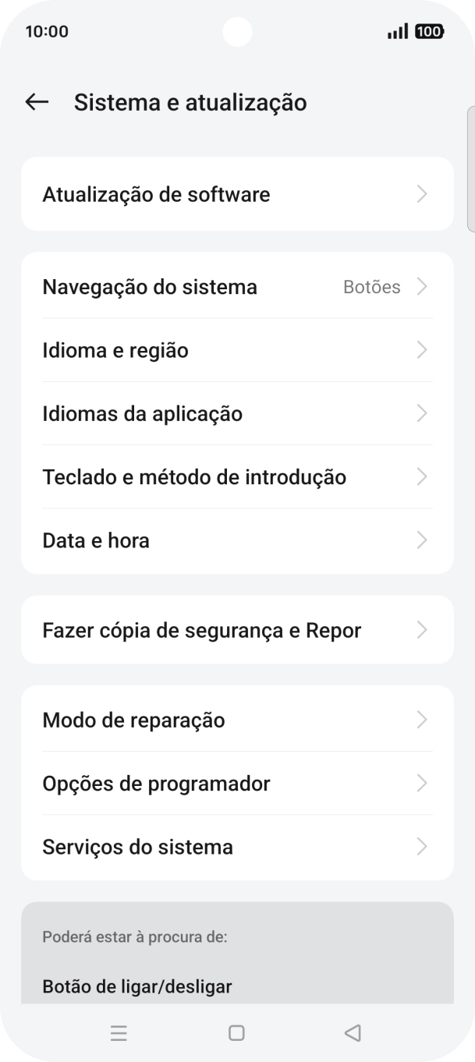475x1062 pixels.
Task: Open Serviços do sistema
Action: click(236, 847)
